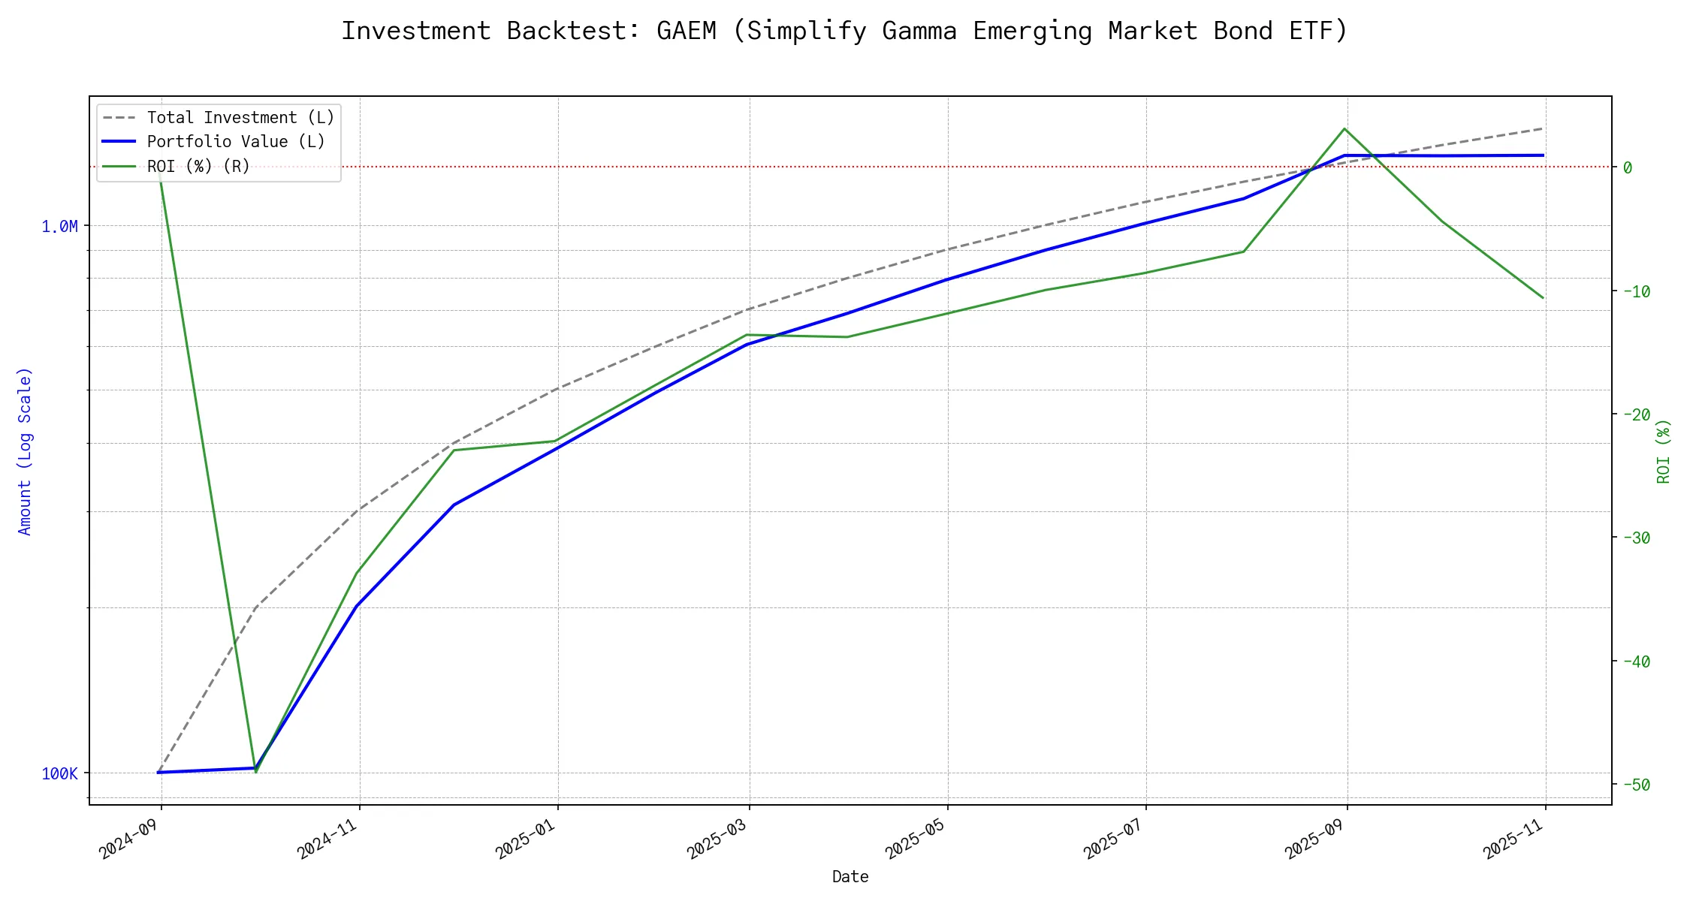1690x901 pixels.
Task: Click the green ROI peak near 2025-09
Action: tap(1344, 129)
